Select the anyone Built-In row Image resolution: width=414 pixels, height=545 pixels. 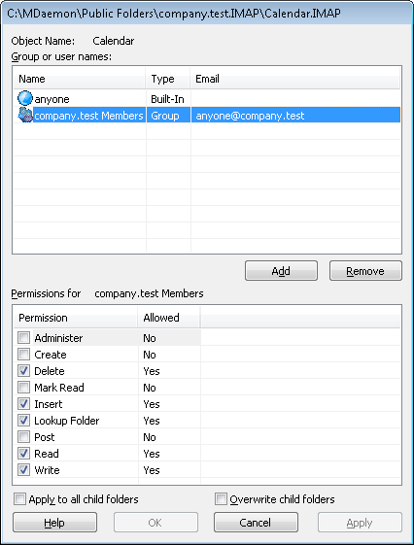(207, 99)
